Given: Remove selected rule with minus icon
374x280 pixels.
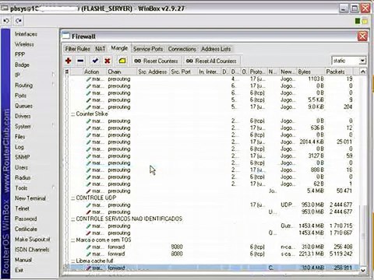Looking at the screenshot, I should (80, 61).
